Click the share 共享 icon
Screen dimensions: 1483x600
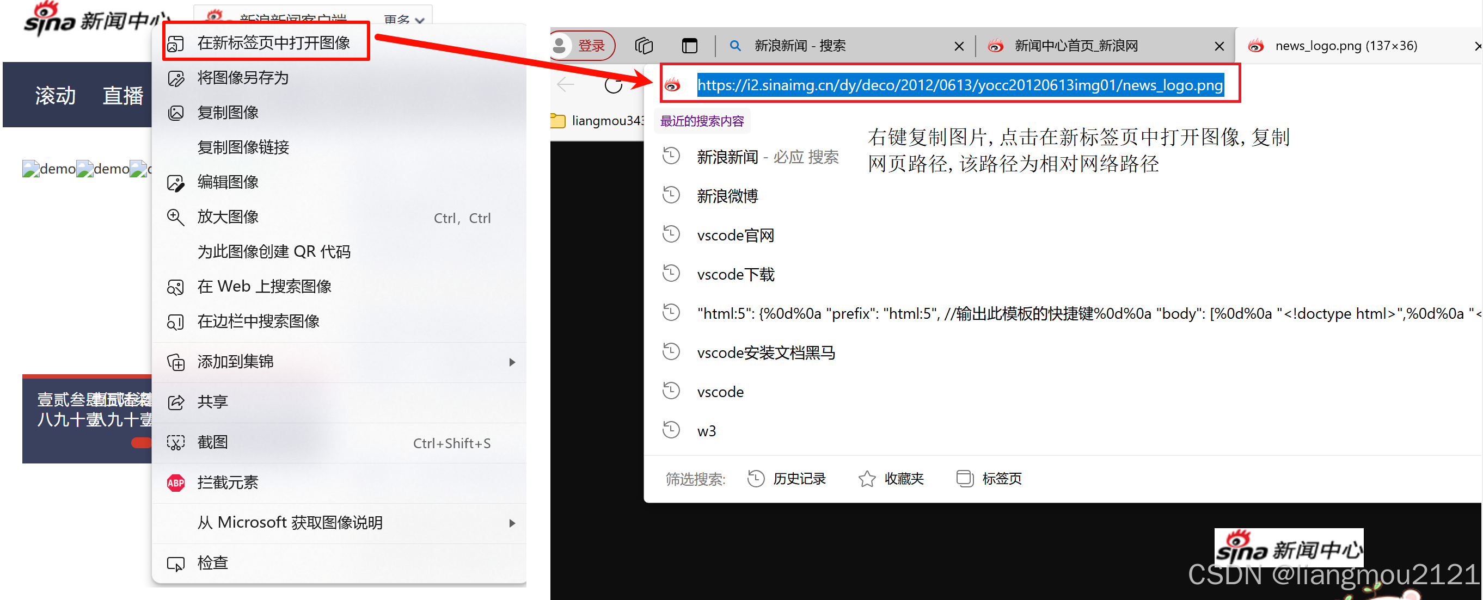[x=176, y=402]
